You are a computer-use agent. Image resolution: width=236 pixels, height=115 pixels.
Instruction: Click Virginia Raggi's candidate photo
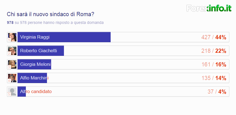coord(12,37)
